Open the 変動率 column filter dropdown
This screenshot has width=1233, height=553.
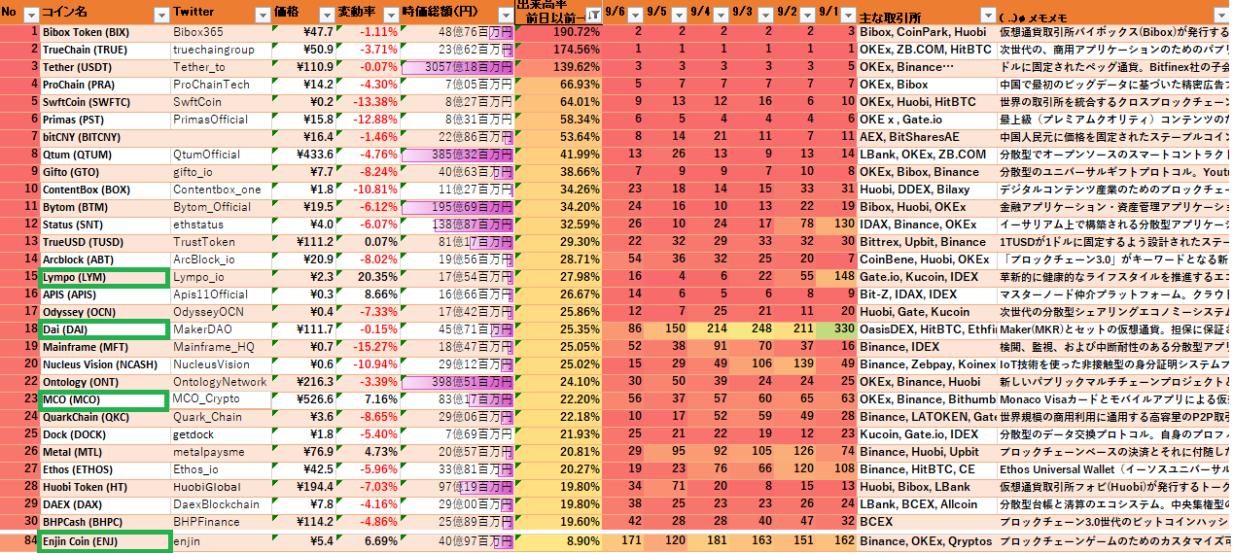[x=390, y=15]
